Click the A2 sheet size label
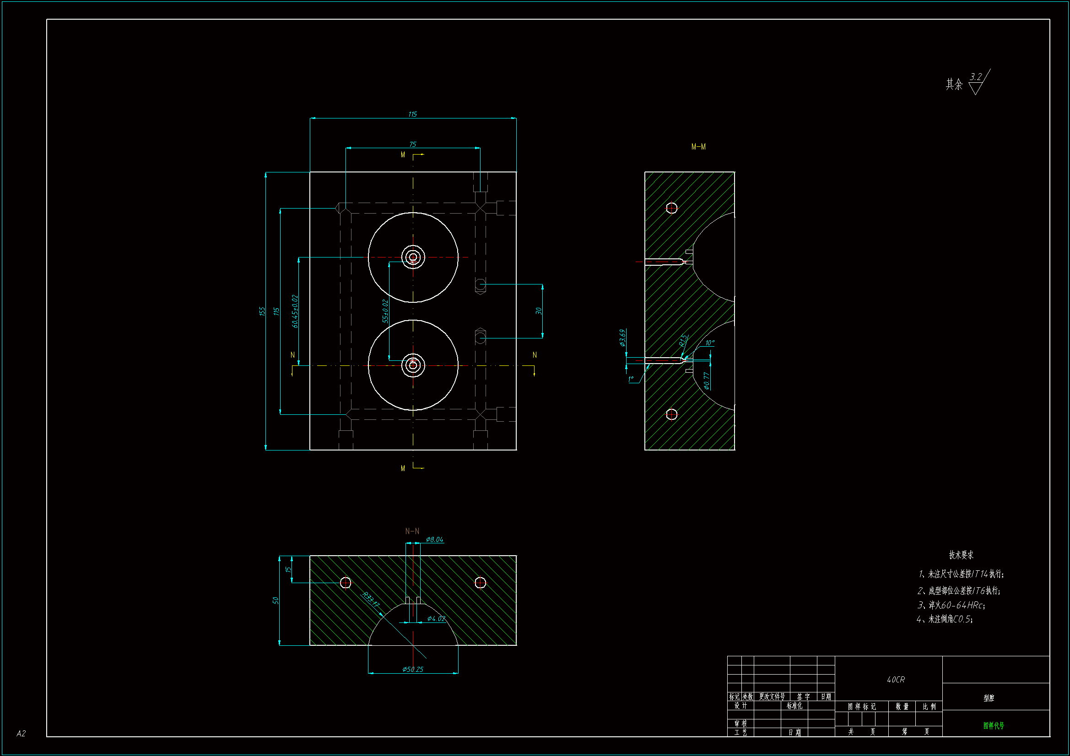This screenshot has width=1070, height=756. coord(21,733)
